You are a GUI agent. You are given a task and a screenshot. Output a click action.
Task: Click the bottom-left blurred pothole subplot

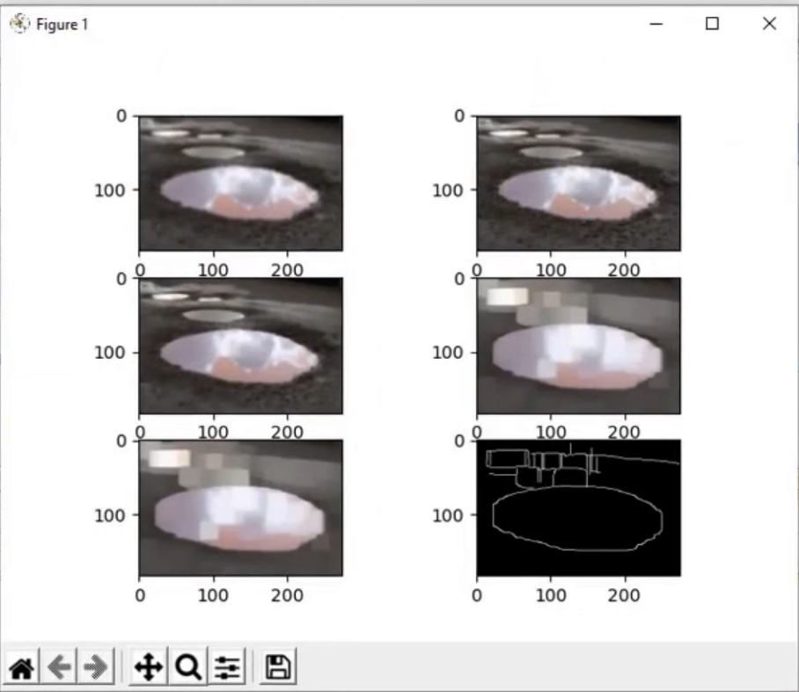coord(241,508)
